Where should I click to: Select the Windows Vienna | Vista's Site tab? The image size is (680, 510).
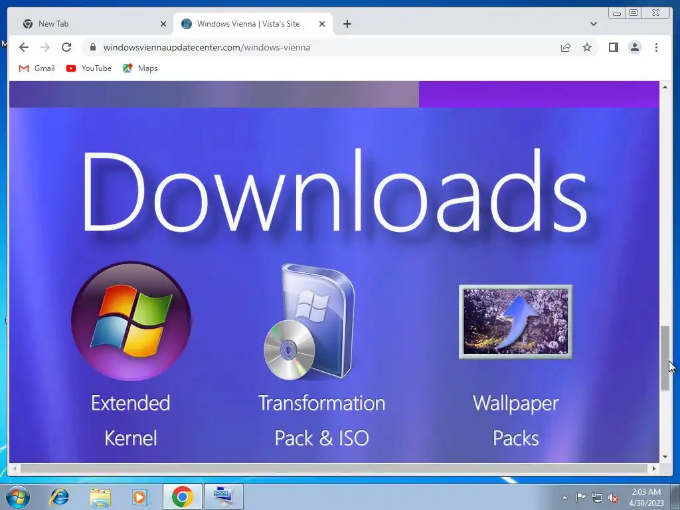point(253,24)
